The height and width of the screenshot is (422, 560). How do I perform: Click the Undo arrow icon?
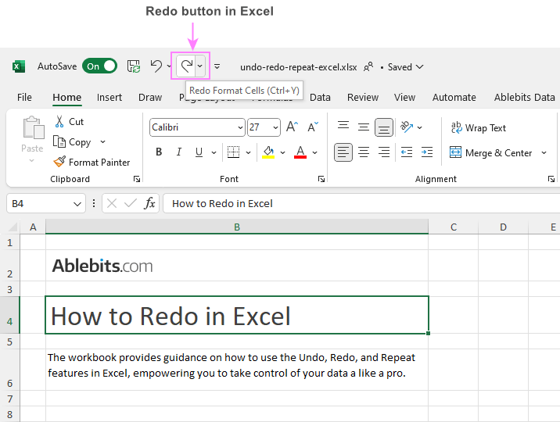(x=156, y=66)
